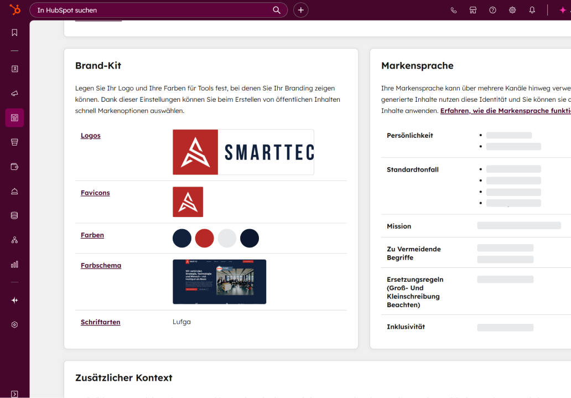
Task: Click the help question mark icon
Action: coord(492,10)
